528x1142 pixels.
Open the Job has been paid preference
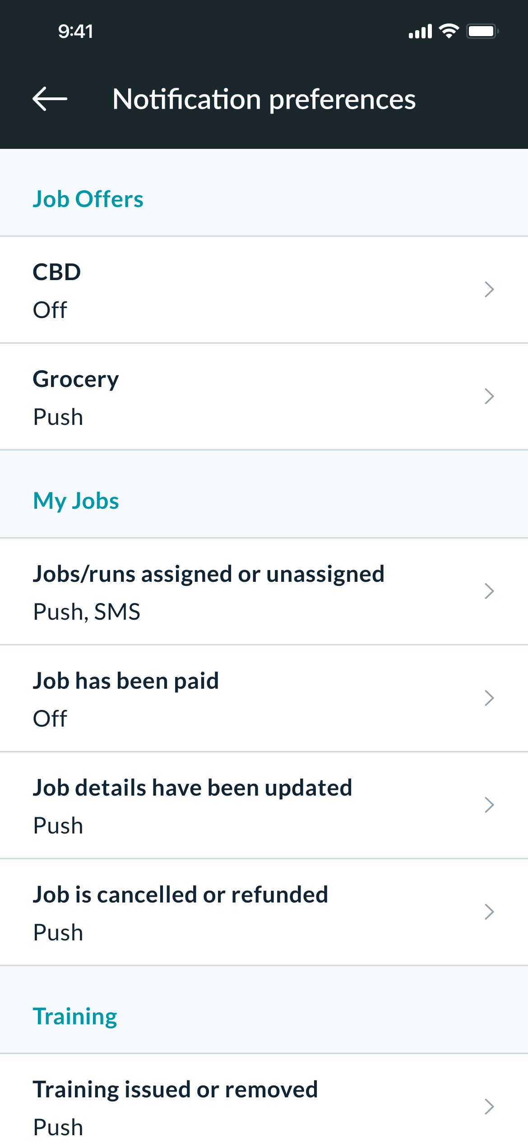tap(226, 699)
